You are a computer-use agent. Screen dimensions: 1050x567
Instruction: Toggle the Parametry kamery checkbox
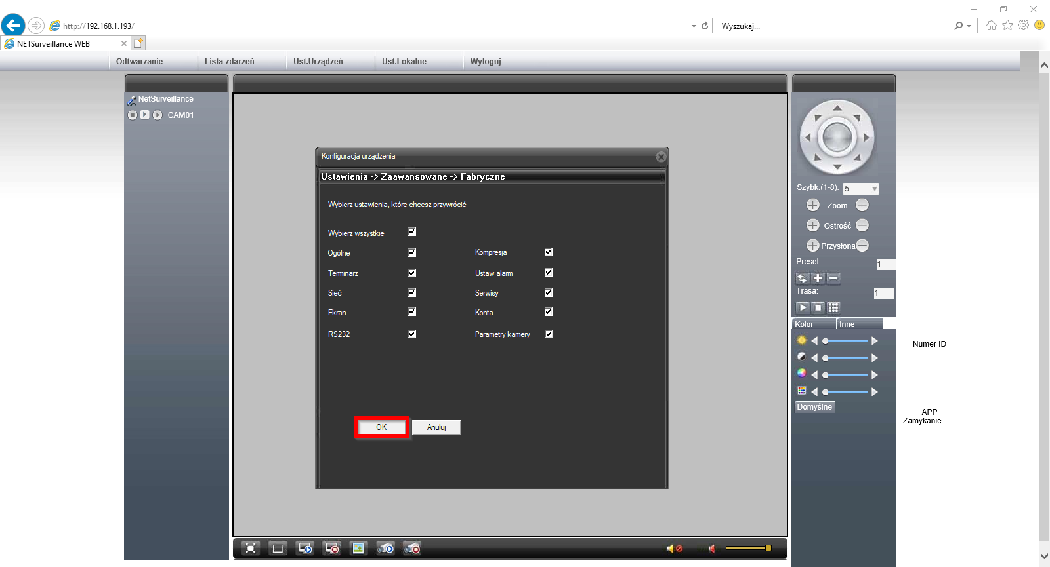(x=549, y=334)
